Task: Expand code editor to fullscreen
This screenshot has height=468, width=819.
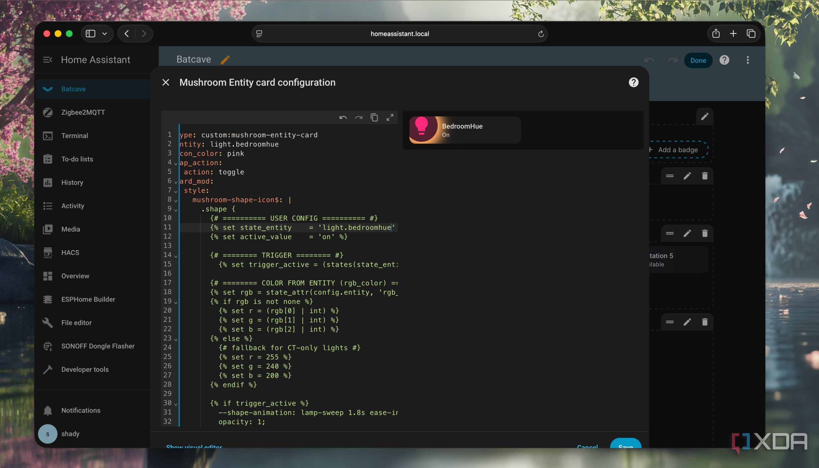Action: (390, 117)
